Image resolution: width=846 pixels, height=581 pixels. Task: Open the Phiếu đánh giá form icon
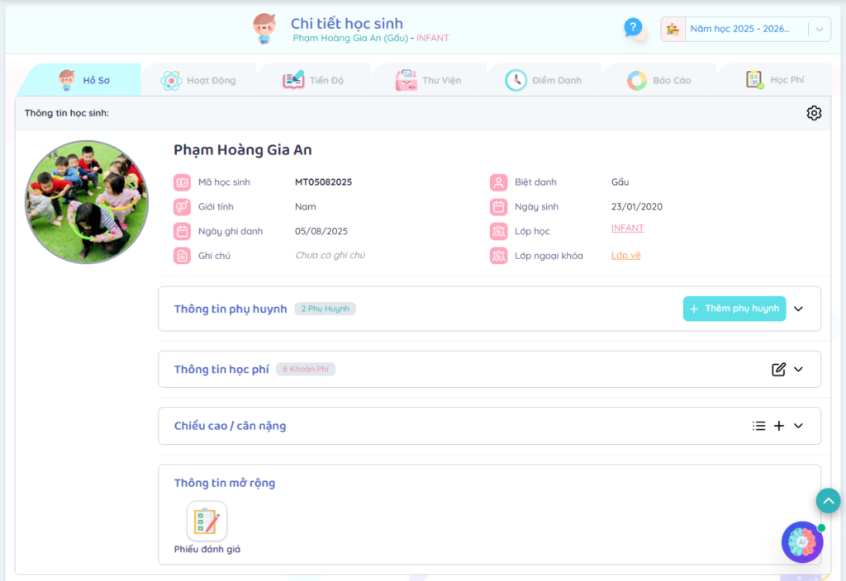207,522
